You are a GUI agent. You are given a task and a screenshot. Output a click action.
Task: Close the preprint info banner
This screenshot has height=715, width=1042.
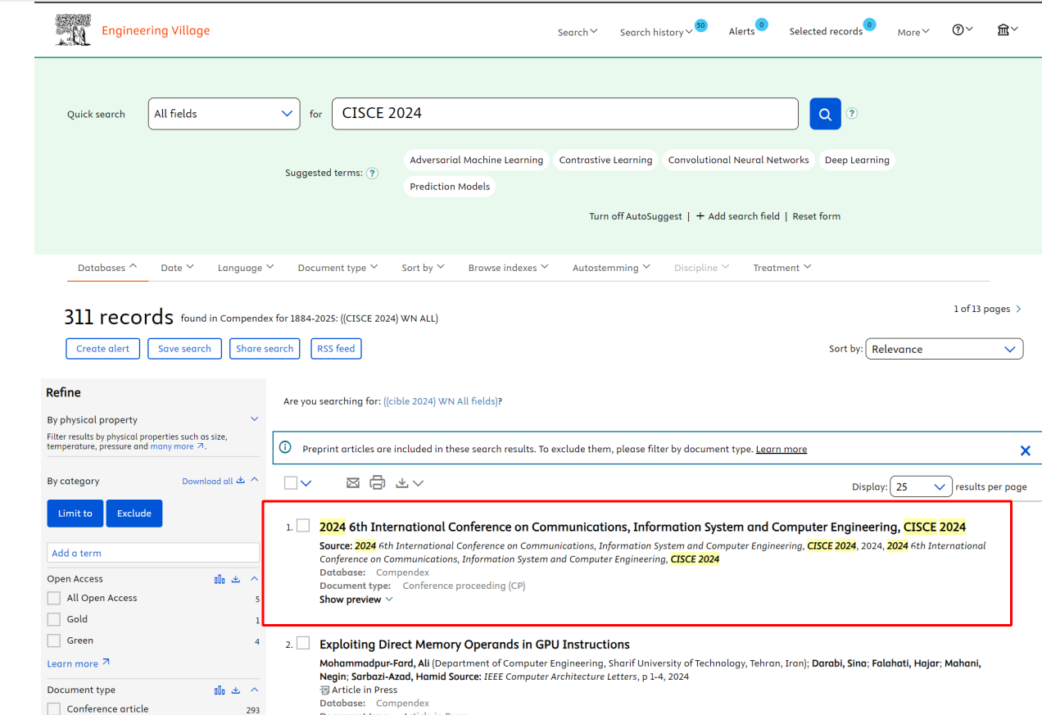(x=1025, y=450)
